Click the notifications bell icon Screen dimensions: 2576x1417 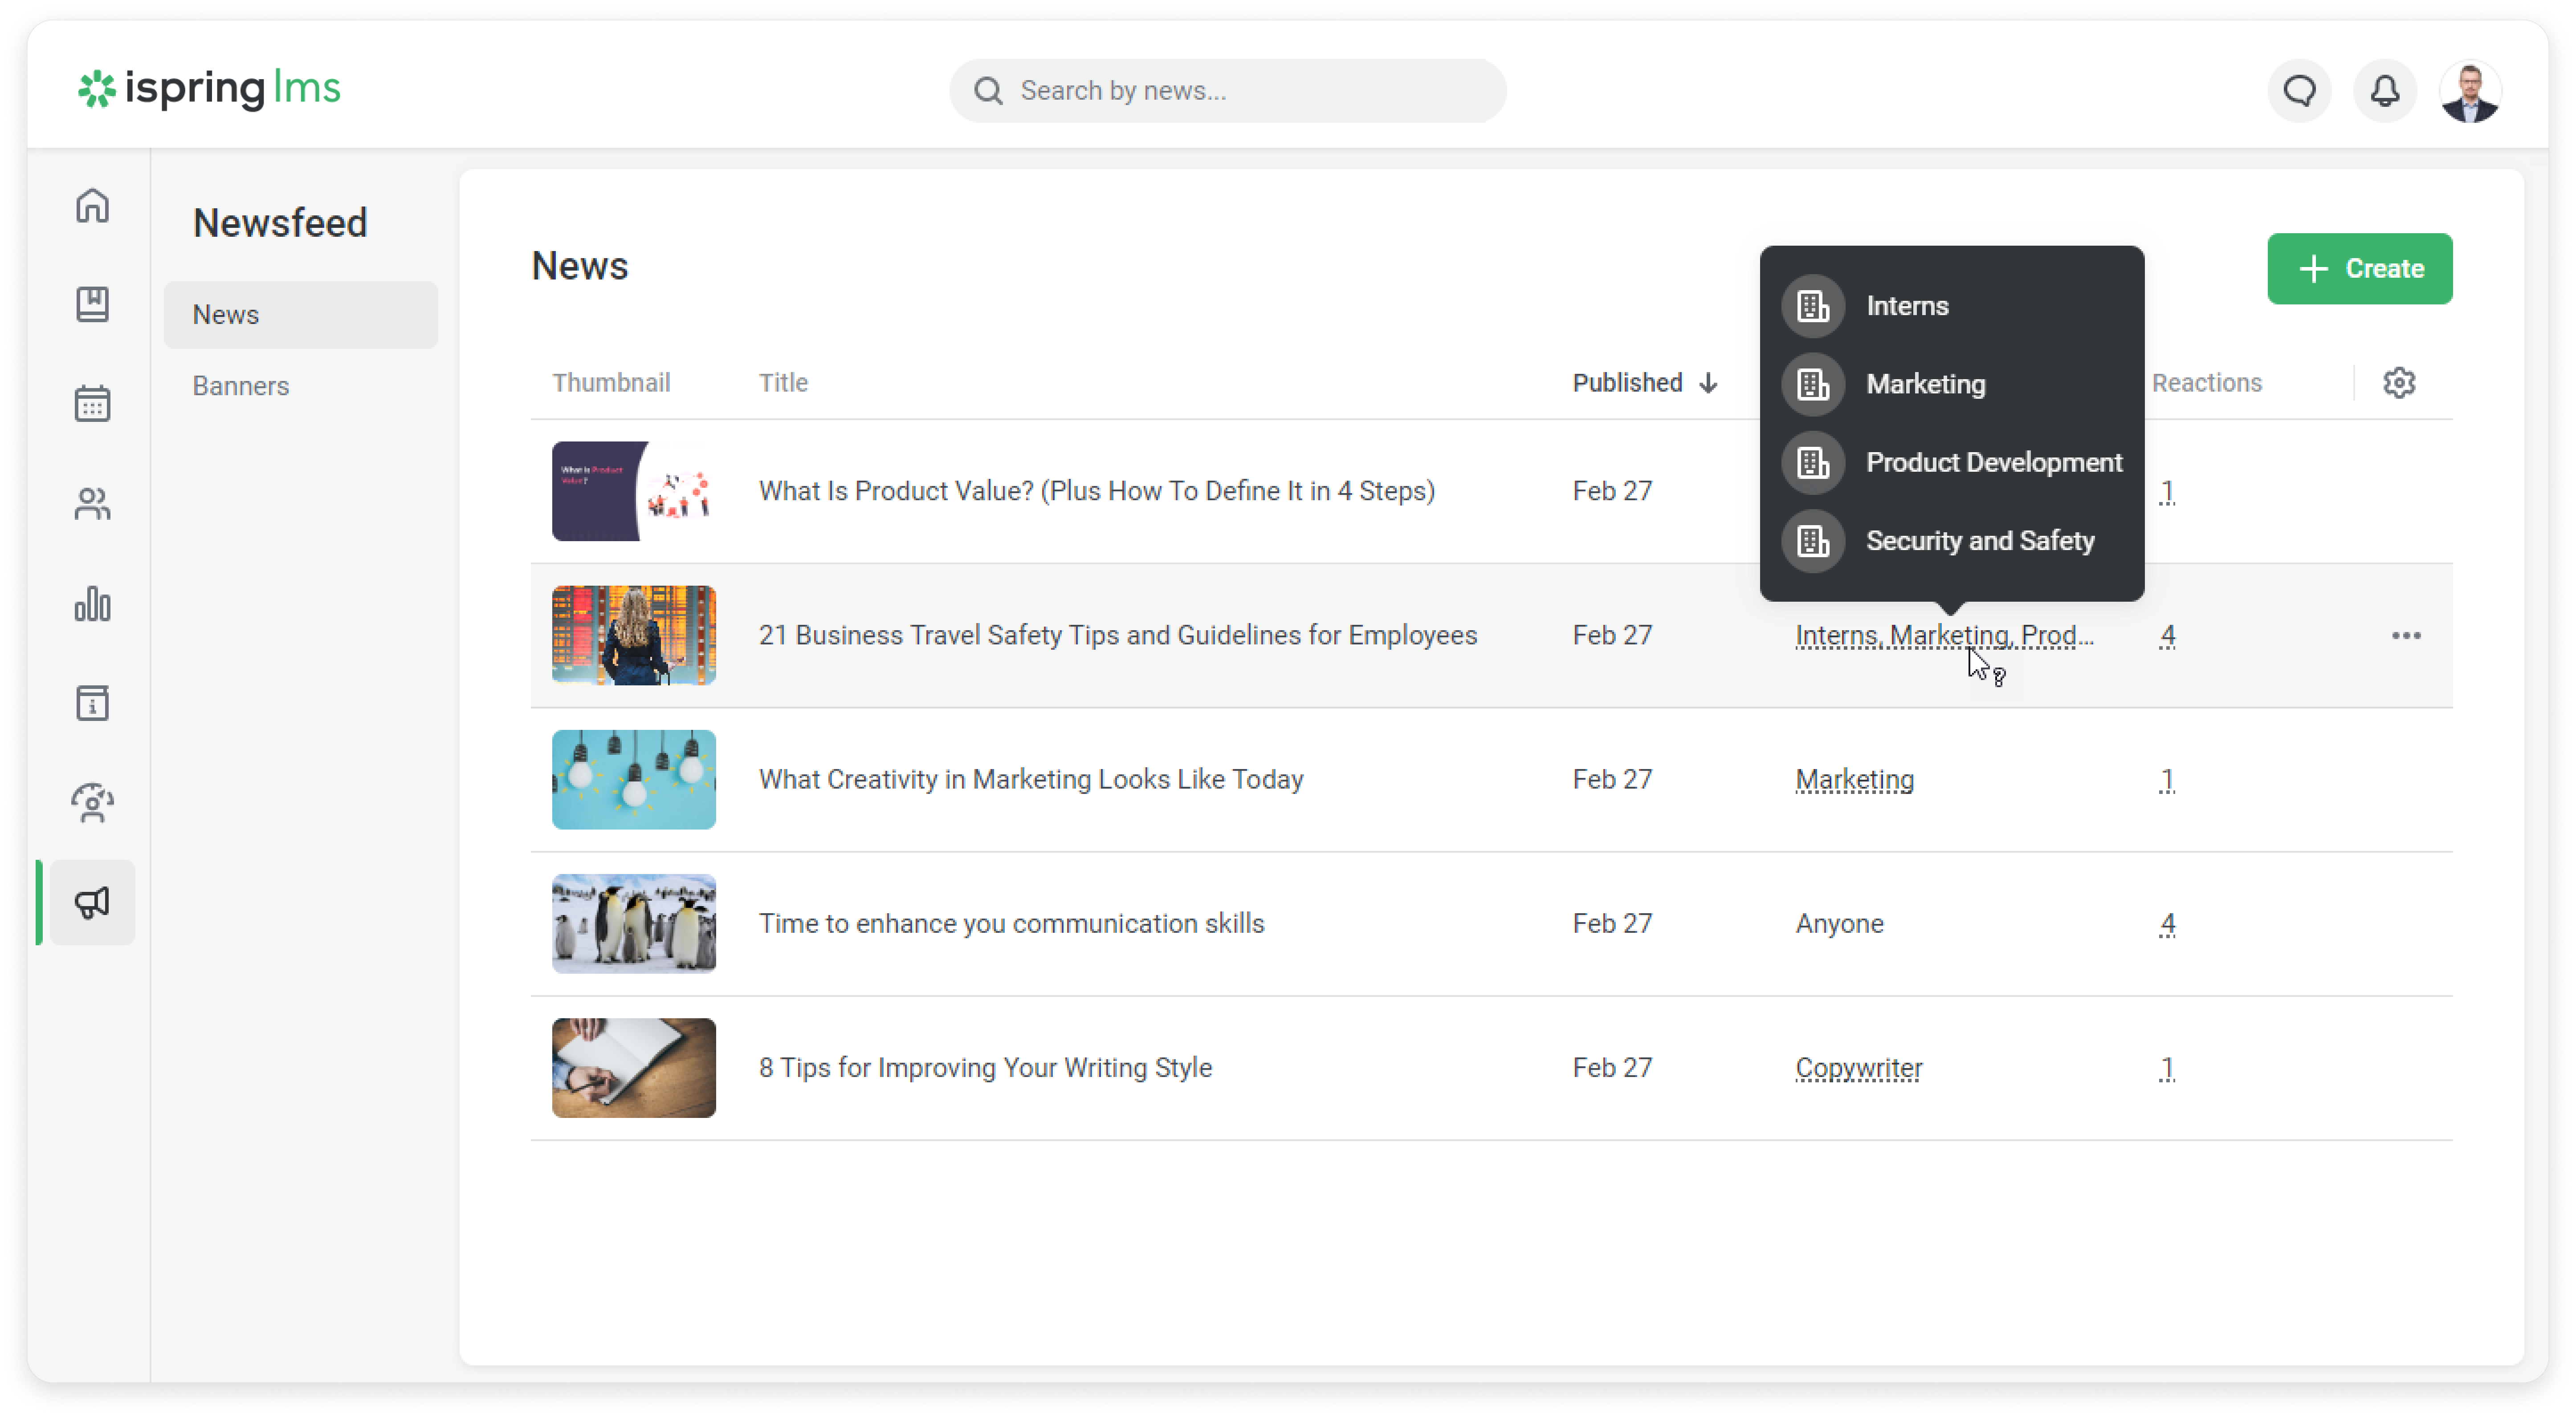[x=2384, y=91]
